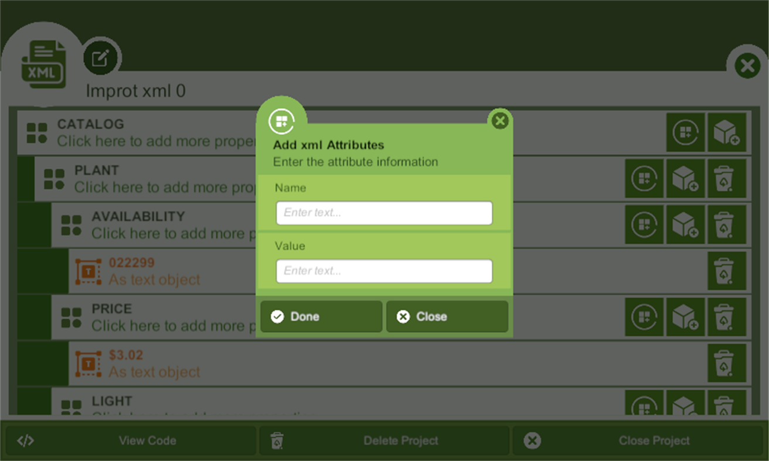Click add child element icon on PRICE row

686,317
